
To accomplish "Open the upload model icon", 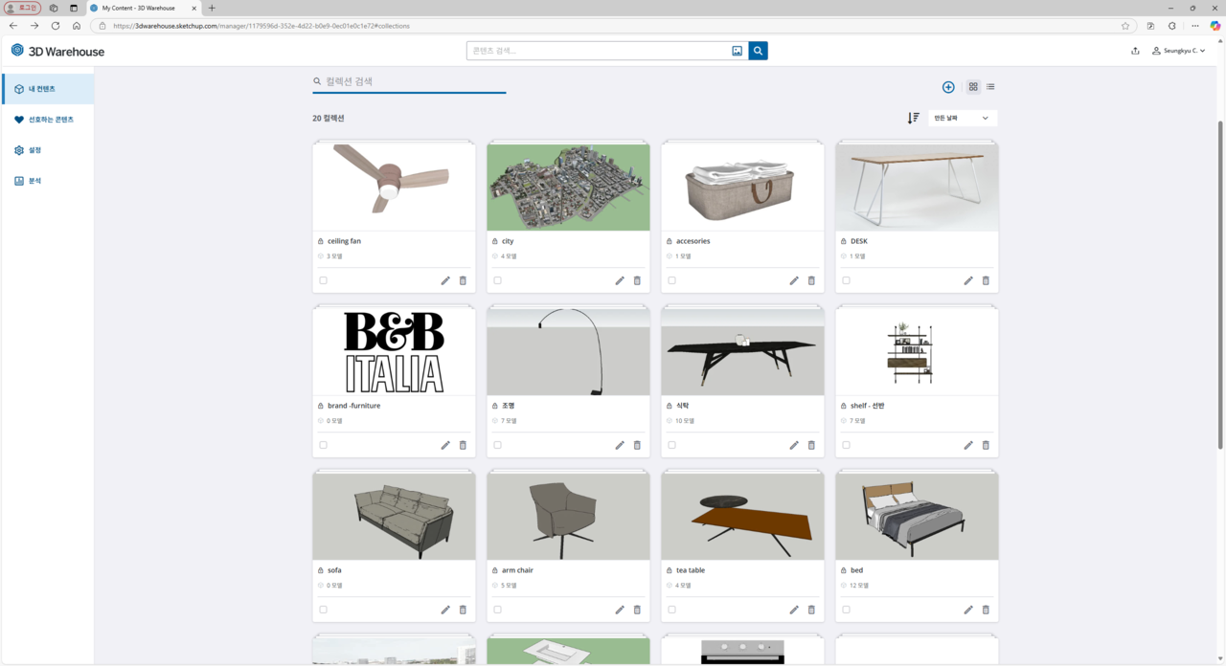I will pyautogui.click(x=1135, y=51).
